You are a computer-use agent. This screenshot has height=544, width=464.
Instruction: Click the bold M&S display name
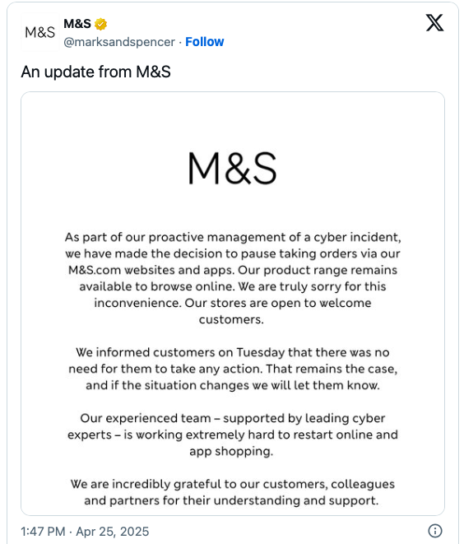[77, 24]
